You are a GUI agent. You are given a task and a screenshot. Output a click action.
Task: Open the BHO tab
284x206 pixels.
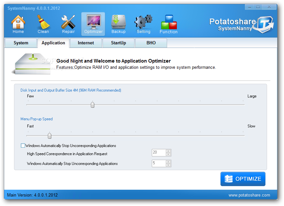click(x=151, y=43)
